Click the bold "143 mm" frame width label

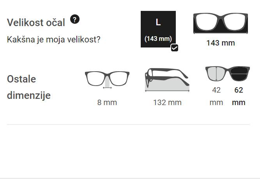[221, 43]
